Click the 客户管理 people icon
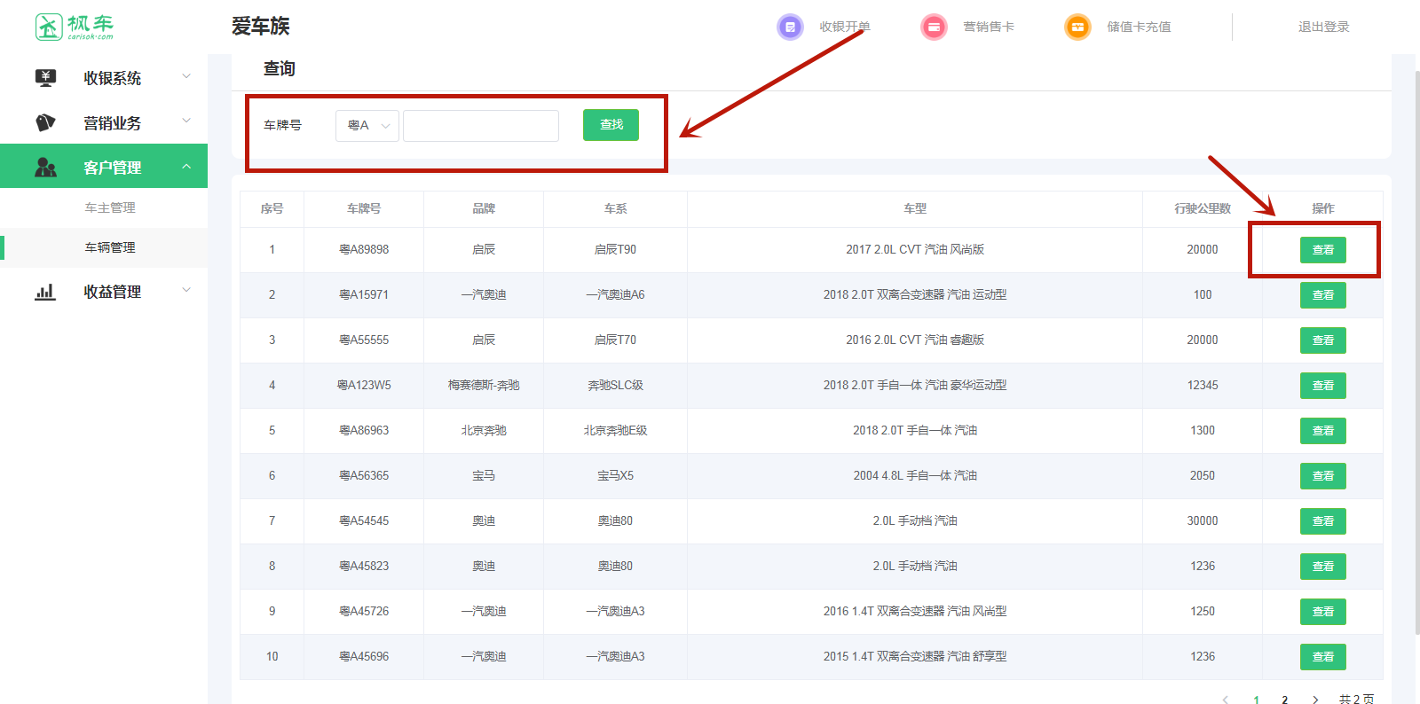This screenshot has height=704, width=1420. coord(45,167)
